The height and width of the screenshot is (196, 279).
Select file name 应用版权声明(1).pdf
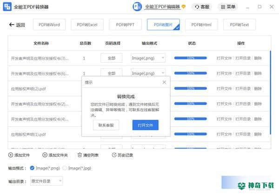tap(28, 135)
